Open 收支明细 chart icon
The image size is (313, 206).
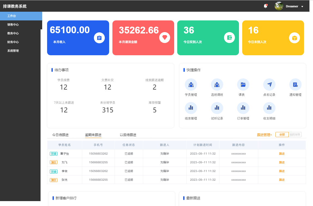269,108
